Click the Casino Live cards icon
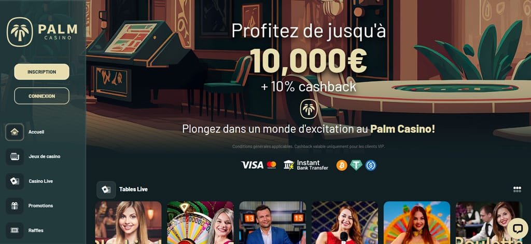The width and height of the screenshot is (531, 244). pyautogui.click(x=15, y=181)
